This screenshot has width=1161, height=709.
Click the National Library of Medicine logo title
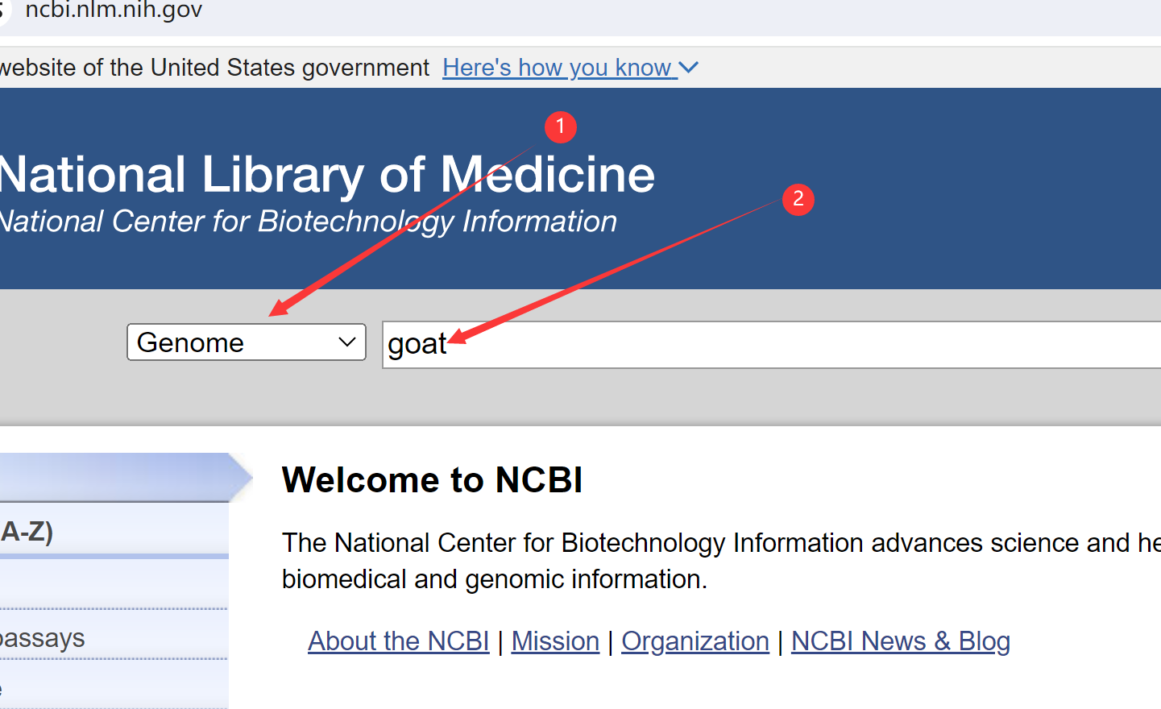(326, 175)
